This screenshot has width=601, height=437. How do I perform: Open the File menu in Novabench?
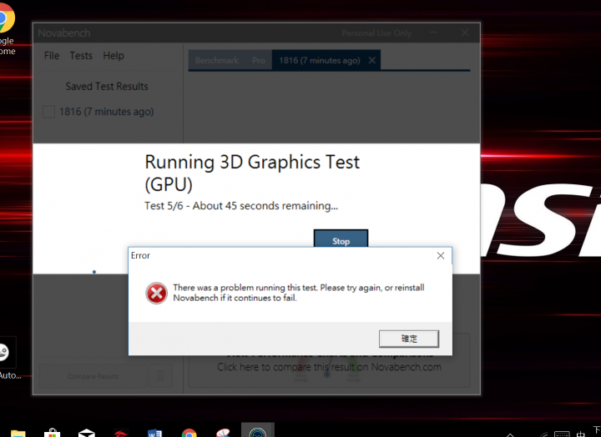pyautogui.click(x=52, y=56)
